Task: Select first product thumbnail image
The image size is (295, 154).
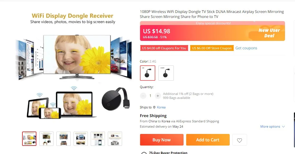Action: click(x=29, y=139)
